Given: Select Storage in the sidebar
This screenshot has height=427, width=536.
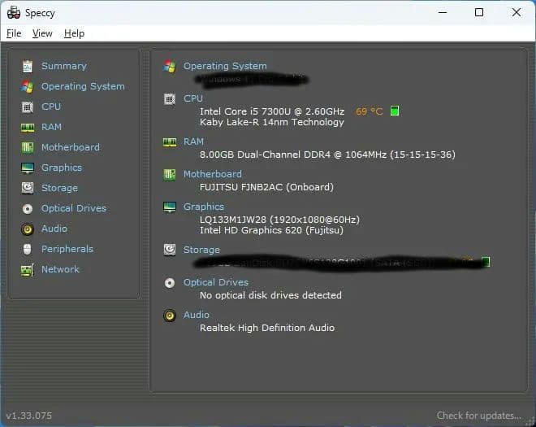Looking at the screenshot, I should [59, 188].
